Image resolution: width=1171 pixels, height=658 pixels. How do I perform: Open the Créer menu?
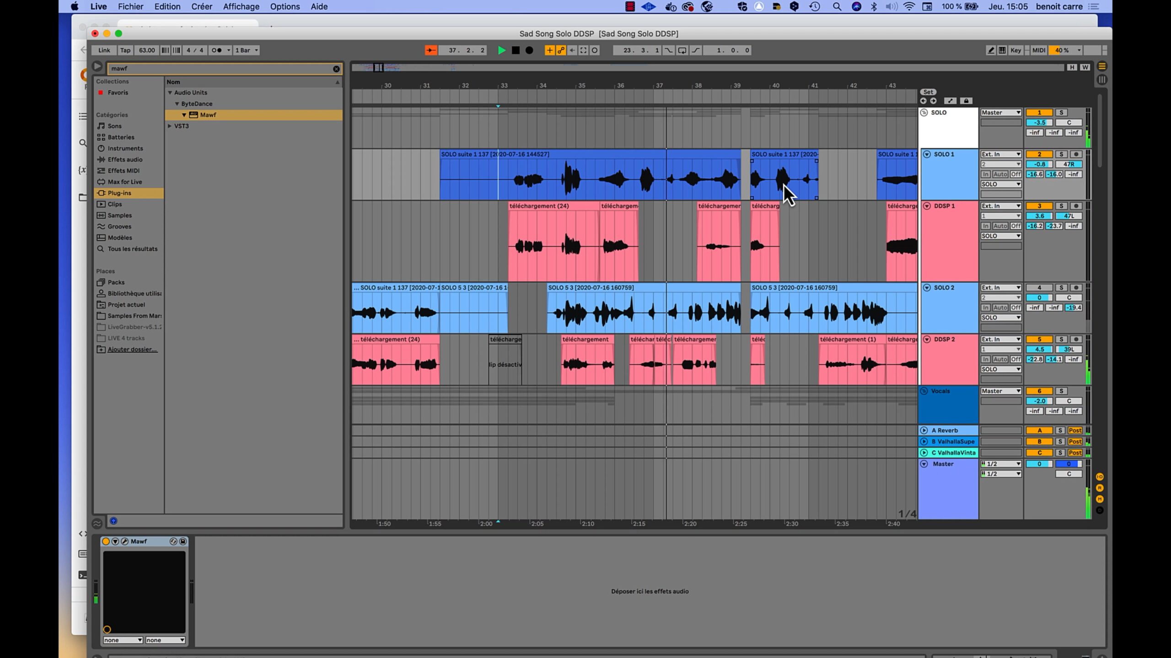point(201,6)
